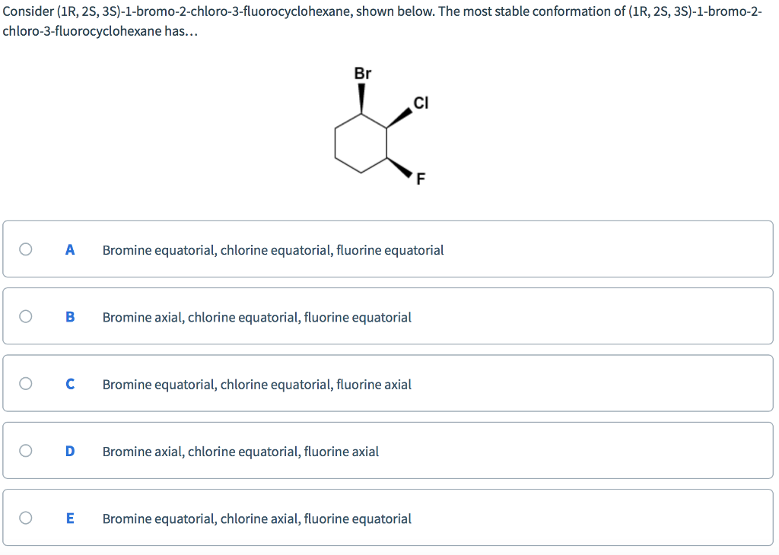Screen dimensions: 779x555
Task: Select the radio button for answer A
Action: pyautogui.click(x=25, y=249)
